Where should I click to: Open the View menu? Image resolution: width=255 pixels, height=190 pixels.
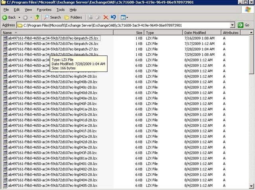(x=28, y=10)
